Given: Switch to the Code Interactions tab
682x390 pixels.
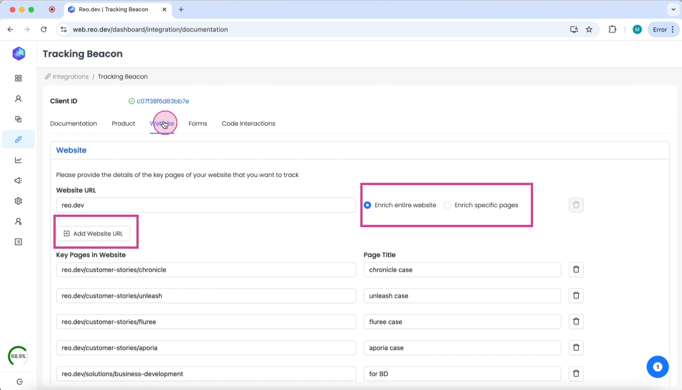Looking at the screenshot, I should pos(248,123).
